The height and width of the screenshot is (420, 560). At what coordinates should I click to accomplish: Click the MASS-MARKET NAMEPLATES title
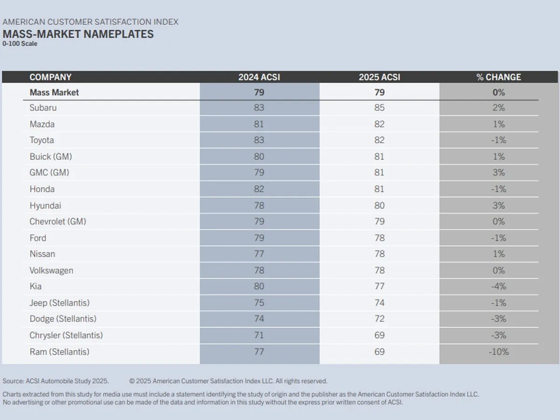click(x=78, y=34)
